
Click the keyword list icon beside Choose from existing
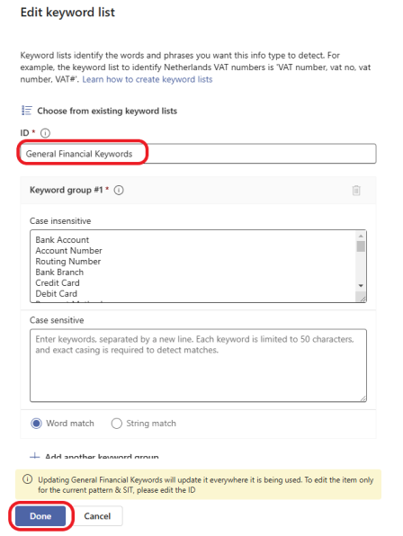click(x=27, y=111)
